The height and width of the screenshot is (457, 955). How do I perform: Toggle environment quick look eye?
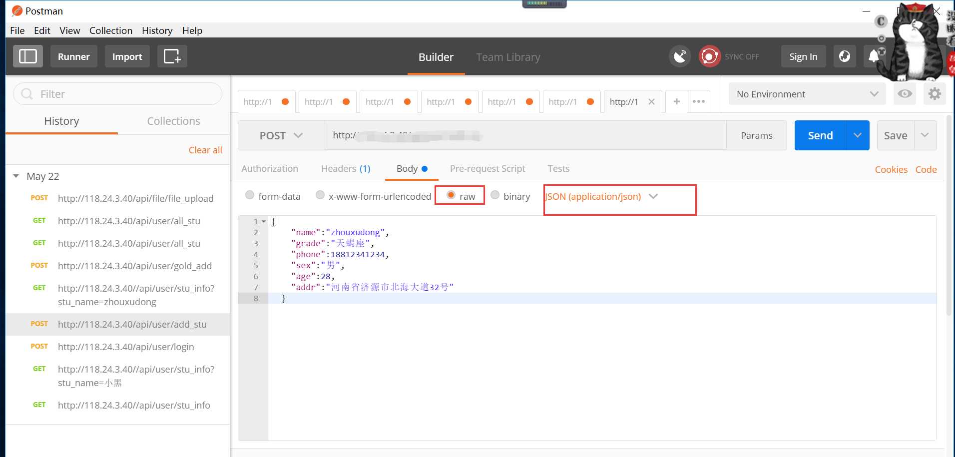pos(905,94)
